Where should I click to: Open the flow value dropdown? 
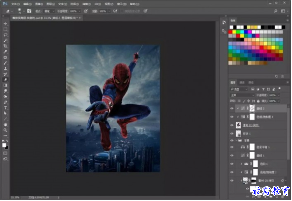(x=109, y=11)
